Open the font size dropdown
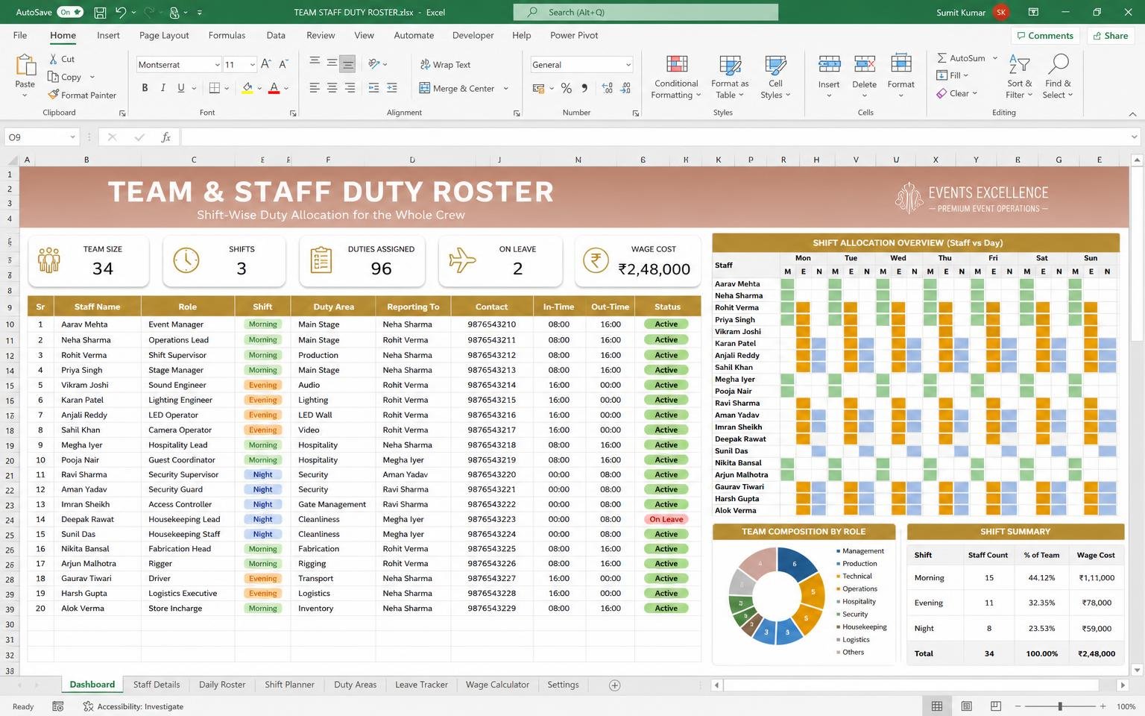Viewport: 1145px width, 716px height. coord(253,65)
